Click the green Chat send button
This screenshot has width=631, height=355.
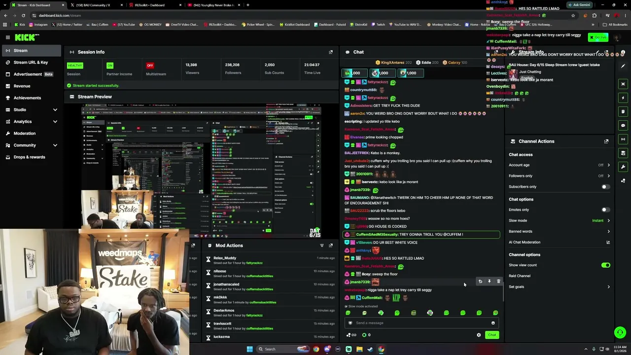492,335
